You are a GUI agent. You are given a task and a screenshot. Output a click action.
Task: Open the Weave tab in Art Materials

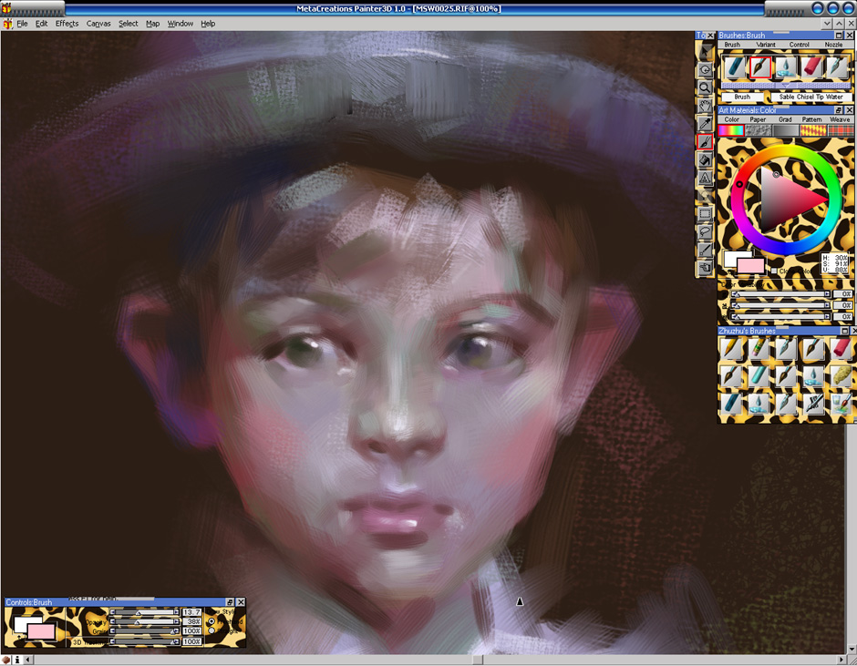coord(840,119)
